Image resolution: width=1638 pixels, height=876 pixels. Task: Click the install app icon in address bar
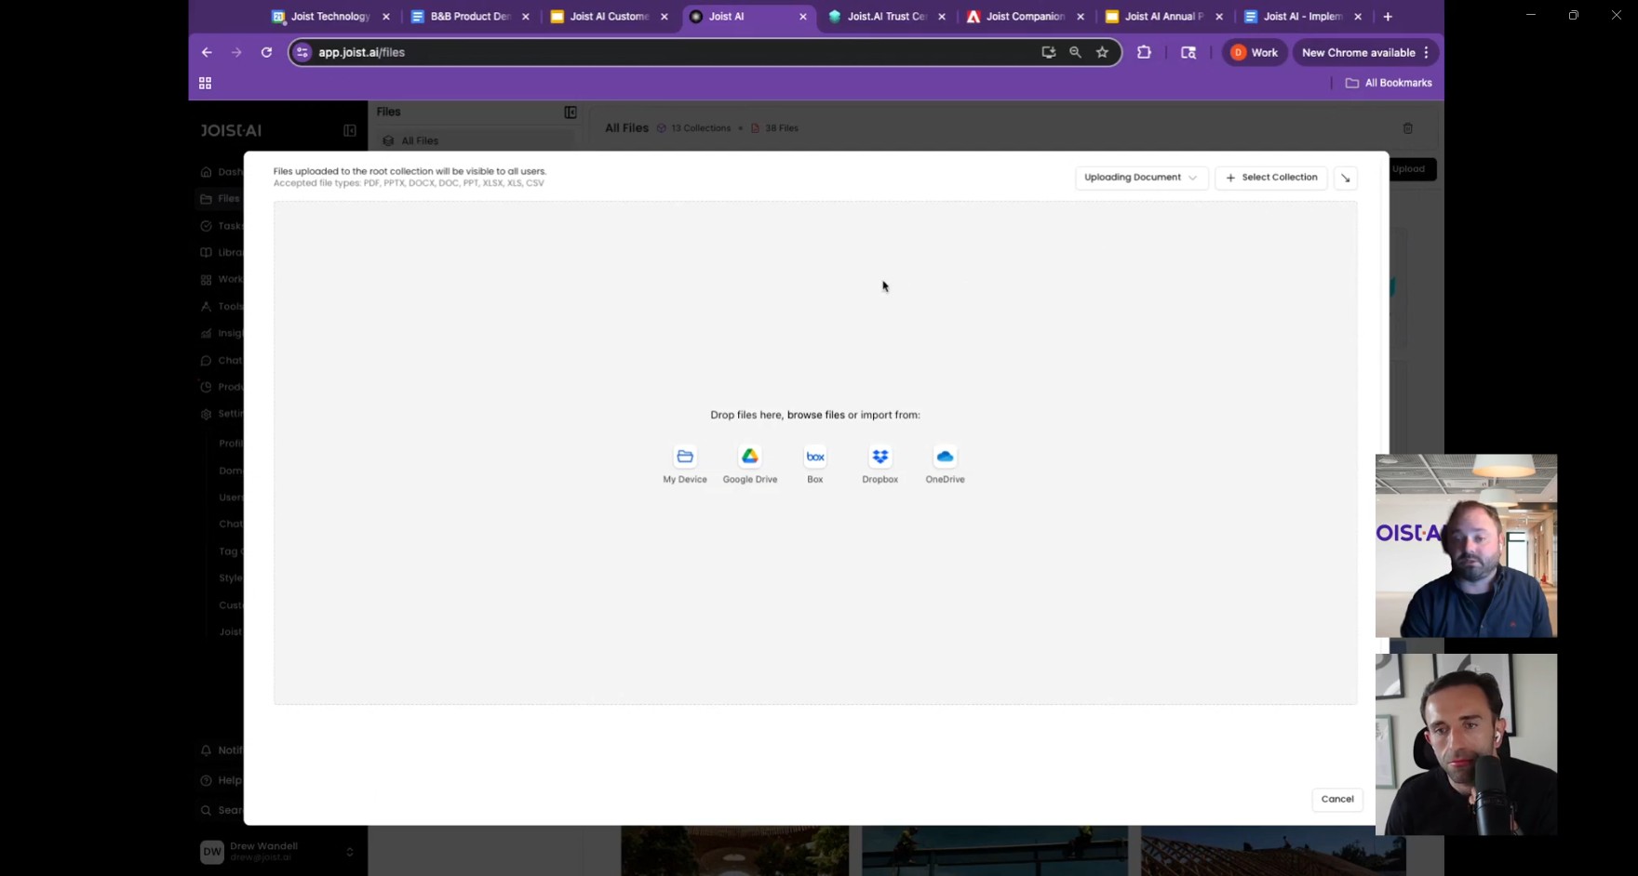pyautogui.click(x=1049, y=52)
